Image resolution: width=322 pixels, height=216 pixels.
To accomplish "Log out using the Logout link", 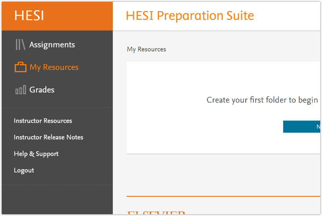I will click(x=24, y=170).
